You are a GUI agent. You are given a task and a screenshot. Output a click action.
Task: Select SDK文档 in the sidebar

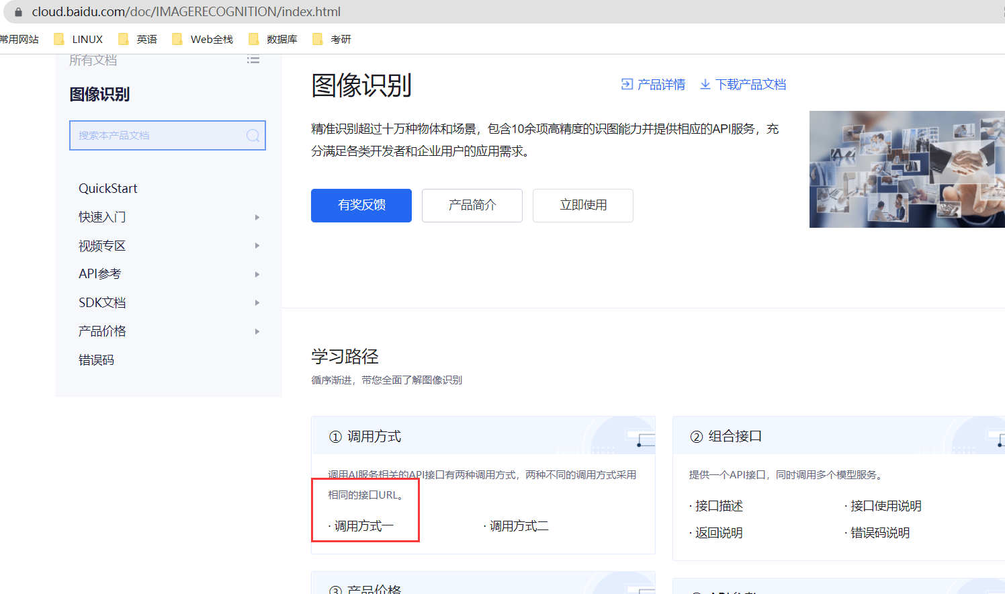(102, 302)
